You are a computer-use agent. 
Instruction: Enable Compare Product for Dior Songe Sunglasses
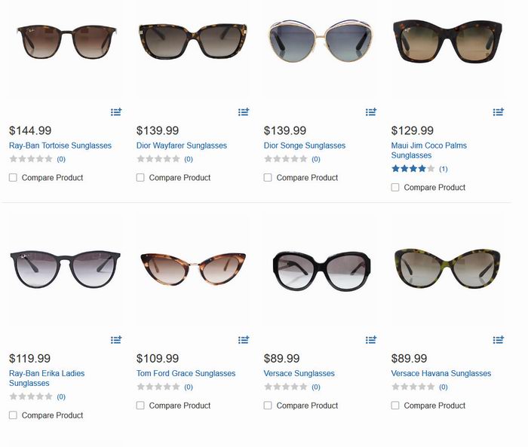pos(268,177)
